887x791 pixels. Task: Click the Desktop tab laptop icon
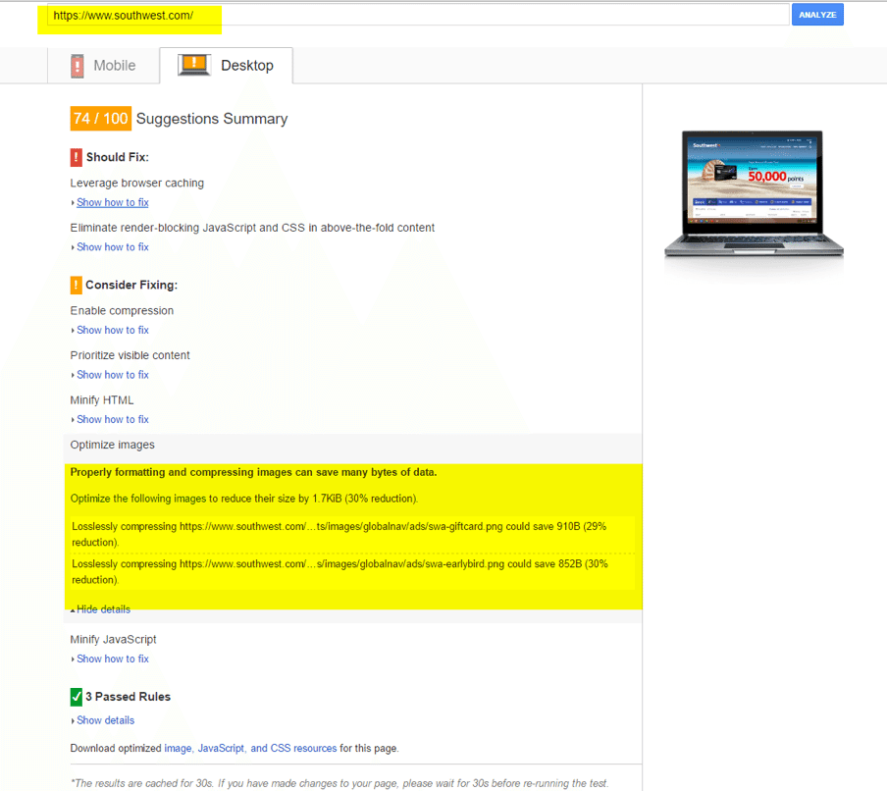194,66
